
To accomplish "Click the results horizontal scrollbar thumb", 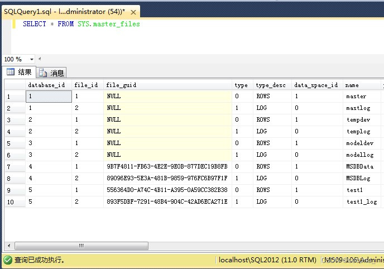I will point(81,246).
